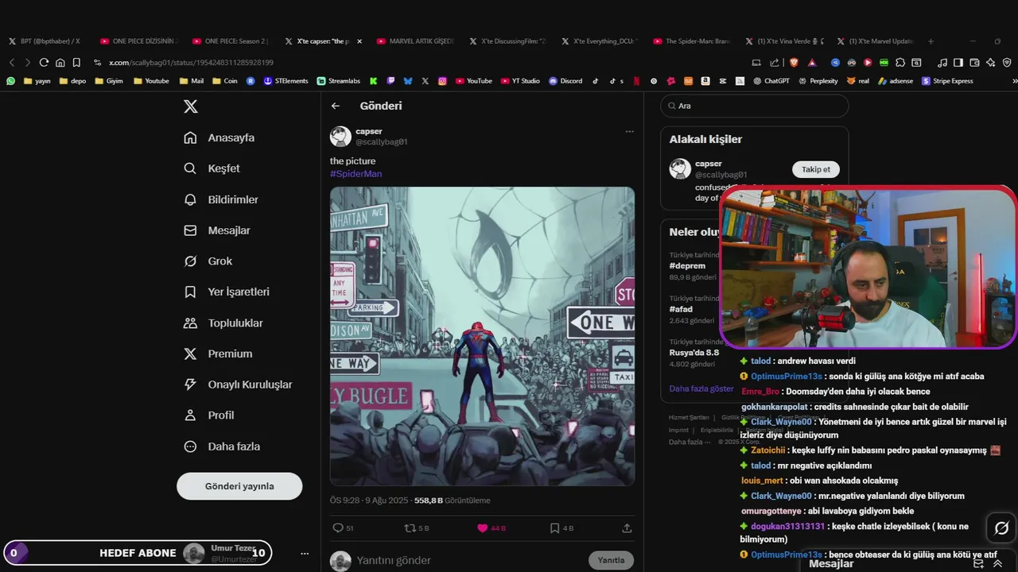
Task: Click the address bar URL
Action: (191, 63)
